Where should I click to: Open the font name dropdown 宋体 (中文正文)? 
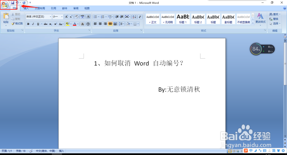coord(51,17)
